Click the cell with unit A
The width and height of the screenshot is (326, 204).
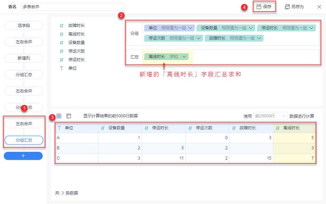pyautogui.click(x=77, y=138)
